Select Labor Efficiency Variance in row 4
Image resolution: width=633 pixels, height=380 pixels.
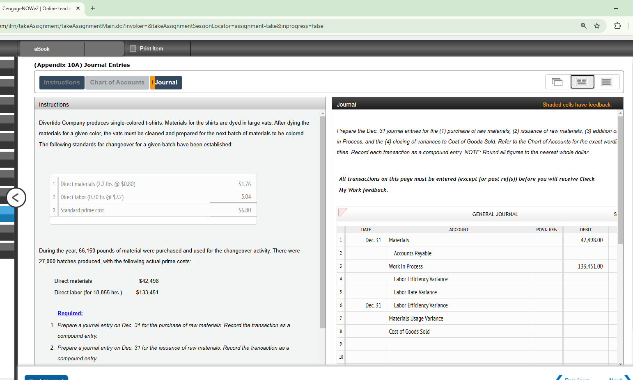[x=459, y=279]
